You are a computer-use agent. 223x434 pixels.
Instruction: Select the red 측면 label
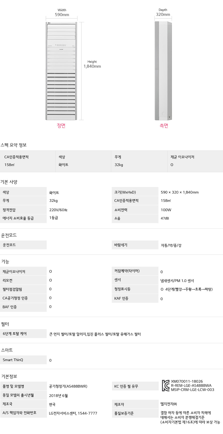(164, 126)
